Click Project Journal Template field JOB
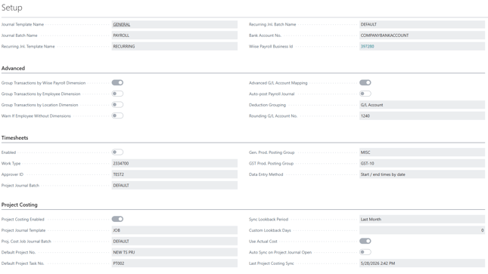Image resolution: width=488 pixels, height=274 pixels. click(x=175, y=230)
